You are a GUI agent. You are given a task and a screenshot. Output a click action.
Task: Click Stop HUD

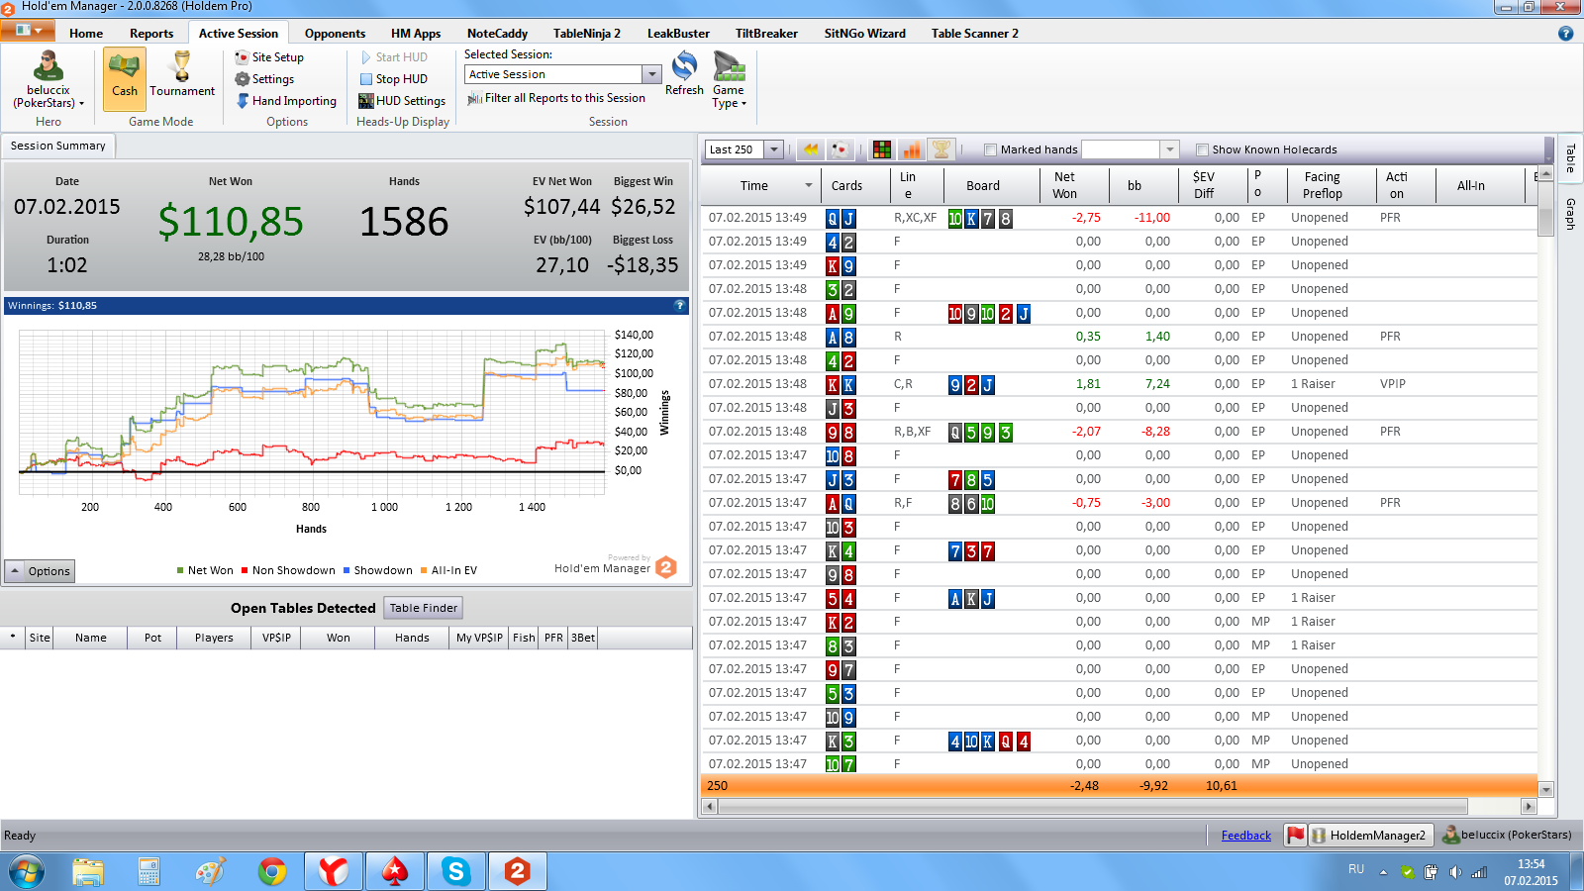click(393, 79)
